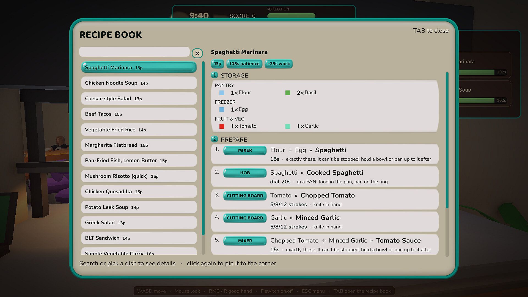
Task: Click the step 2 Prepare badge
Action: [x=215, y=139]
